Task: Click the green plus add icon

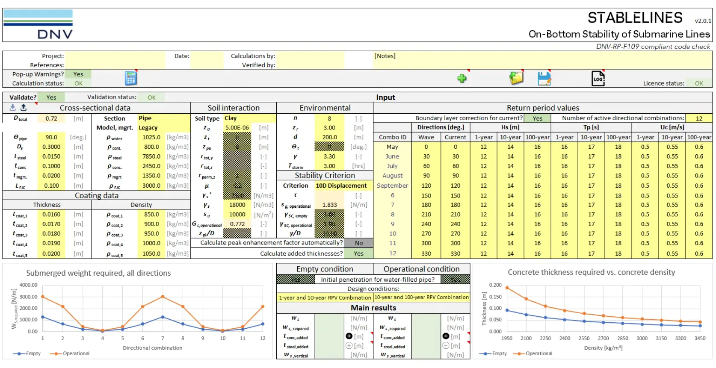Action: [462, 78]
